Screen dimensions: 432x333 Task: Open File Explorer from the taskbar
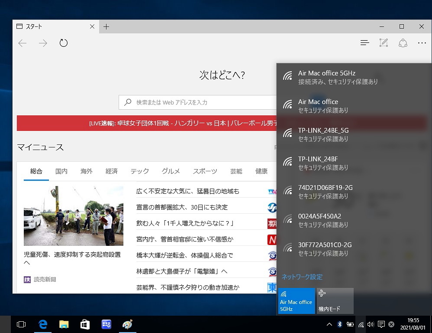[64, 324]
